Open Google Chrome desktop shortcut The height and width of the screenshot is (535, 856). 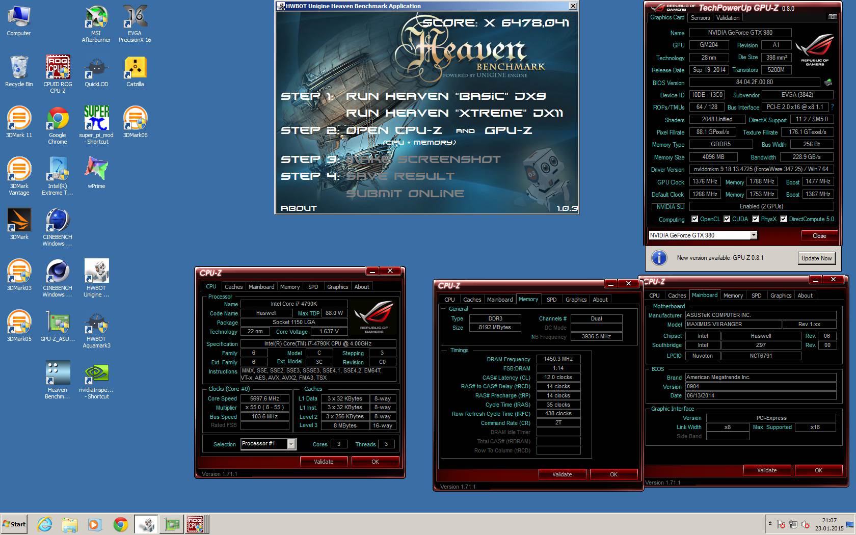click(x=58, y=125)
